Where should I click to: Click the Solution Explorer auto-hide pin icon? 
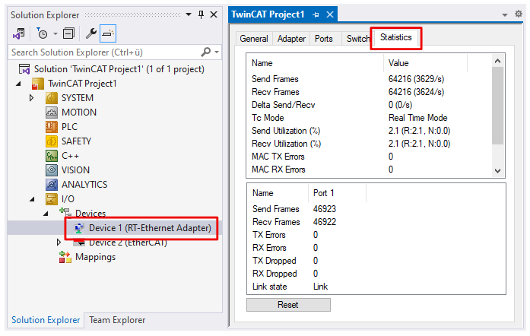pos(201,14)
